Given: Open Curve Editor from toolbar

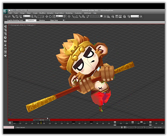Looking at the screenshot, I should pos(117,16).
